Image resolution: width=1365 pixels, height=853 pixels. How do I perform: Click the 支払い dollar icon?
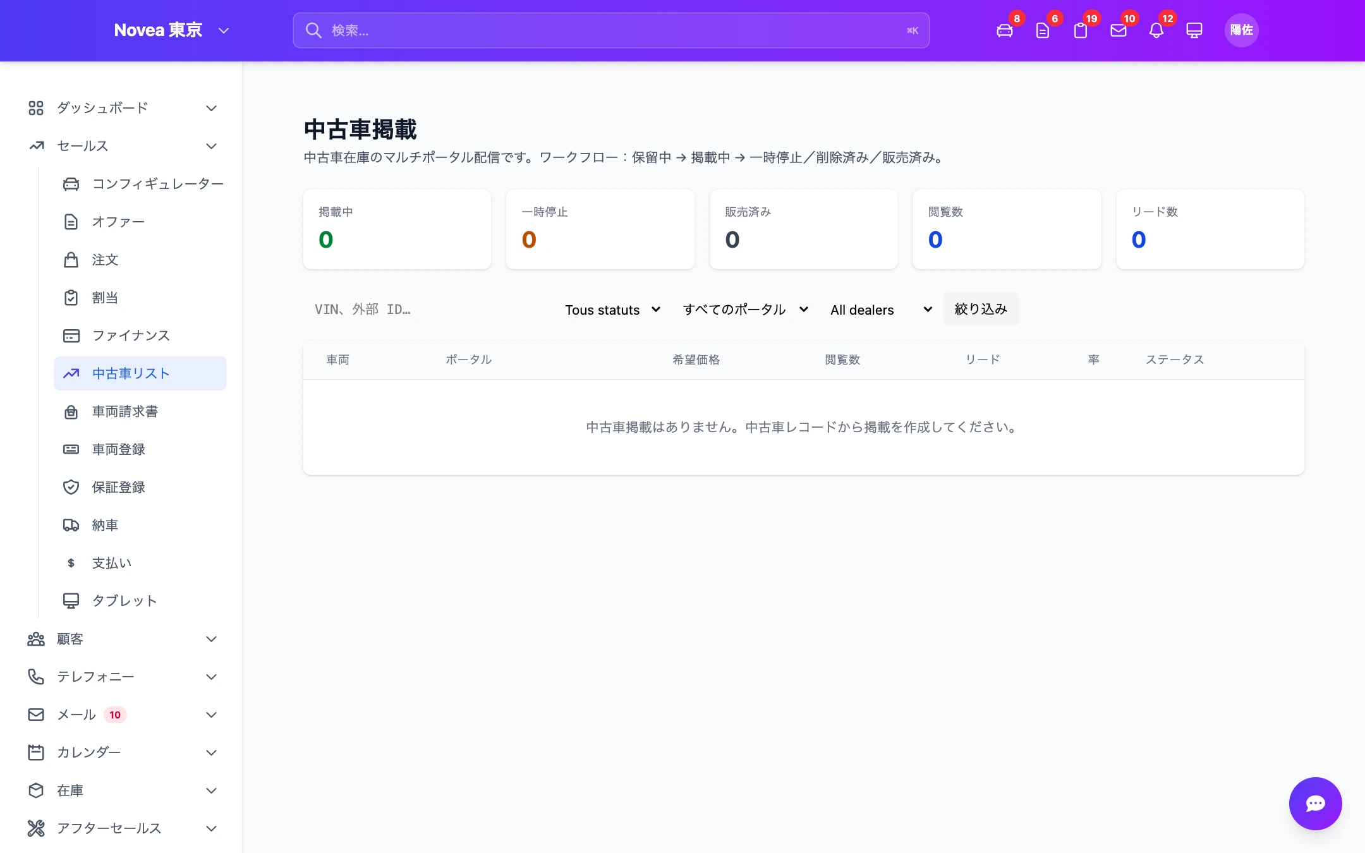(x=71, y=563)
